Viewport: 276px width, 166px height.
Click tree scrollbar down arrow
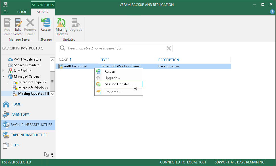[53, 94]
